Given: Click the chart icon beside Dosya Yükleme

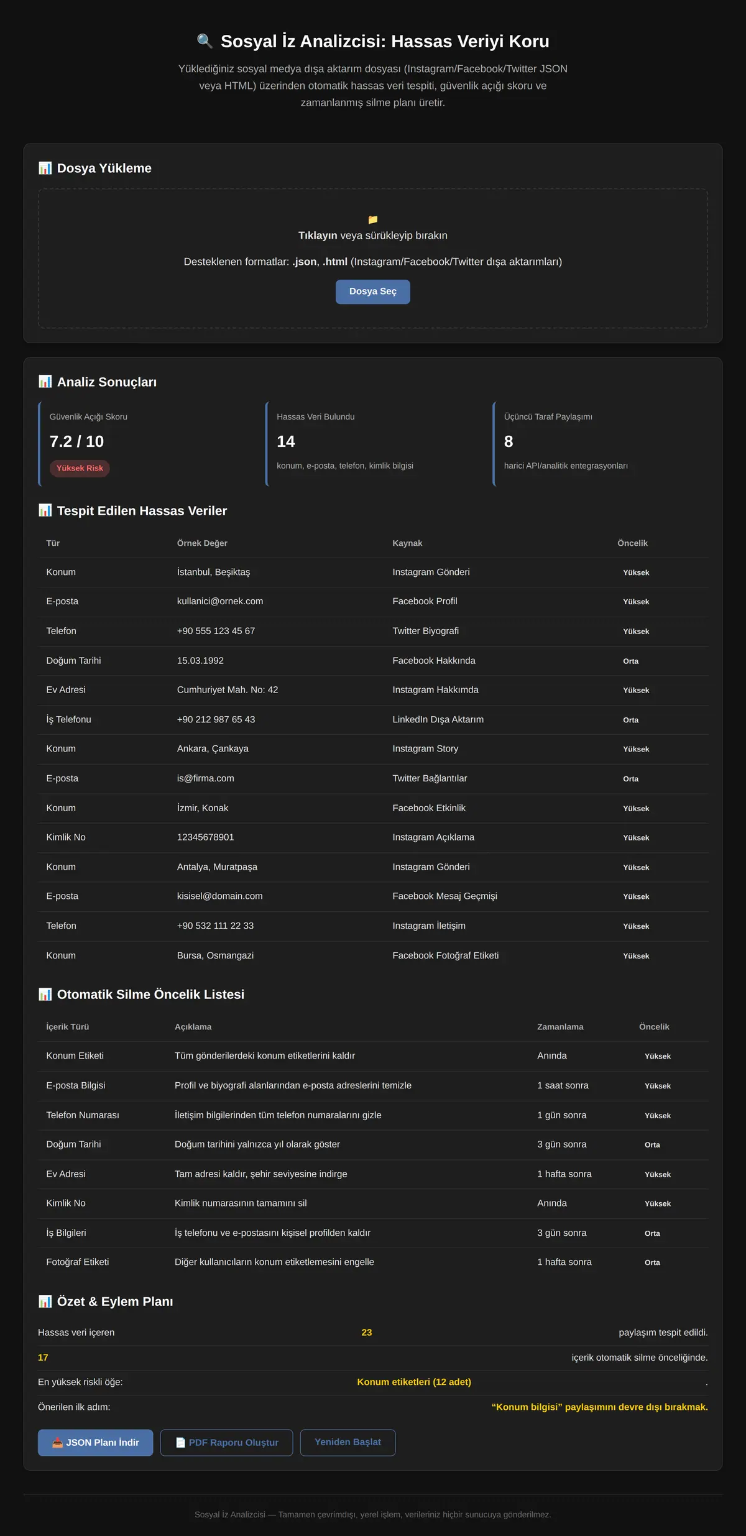Looking at the screenshot, I should click(45, 168).
